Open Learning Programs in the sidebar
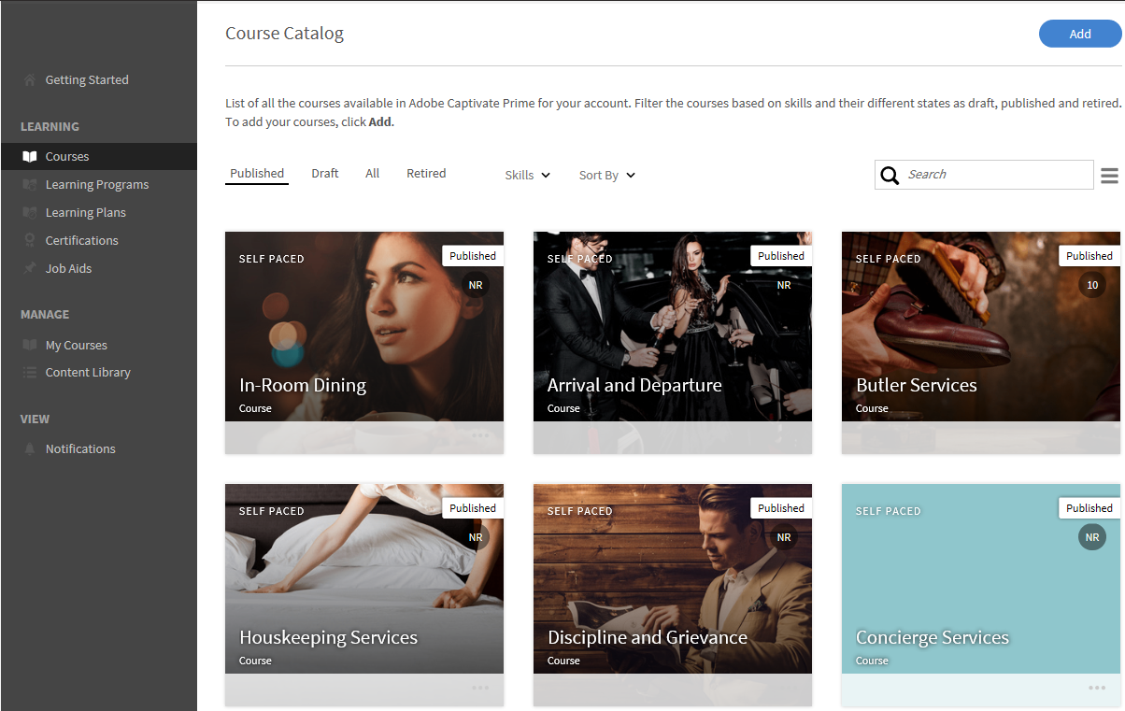The height and width of the screenshot is (711, 1125). tap(98, 185)
